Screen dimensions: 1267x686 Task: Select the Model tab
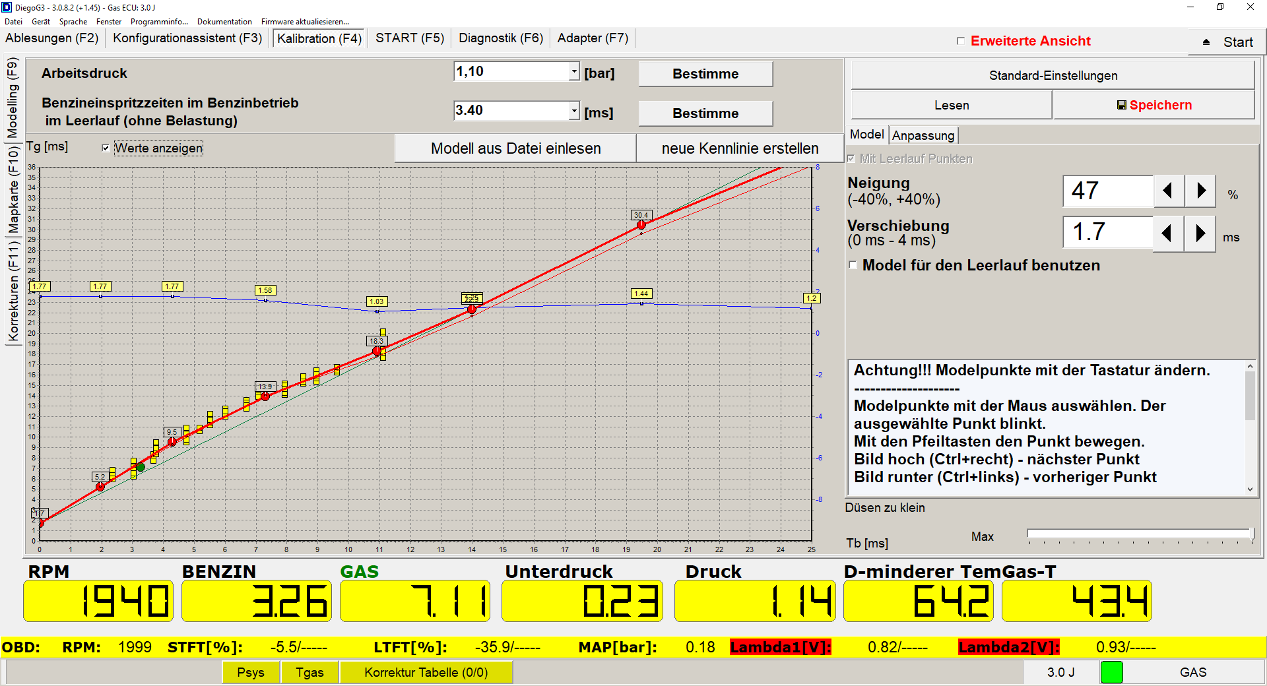click(866, 135)
